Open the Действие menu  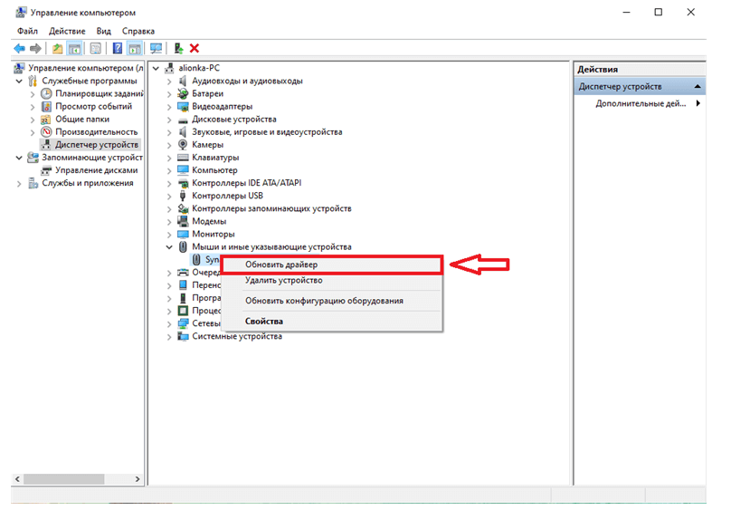[67, 32]
